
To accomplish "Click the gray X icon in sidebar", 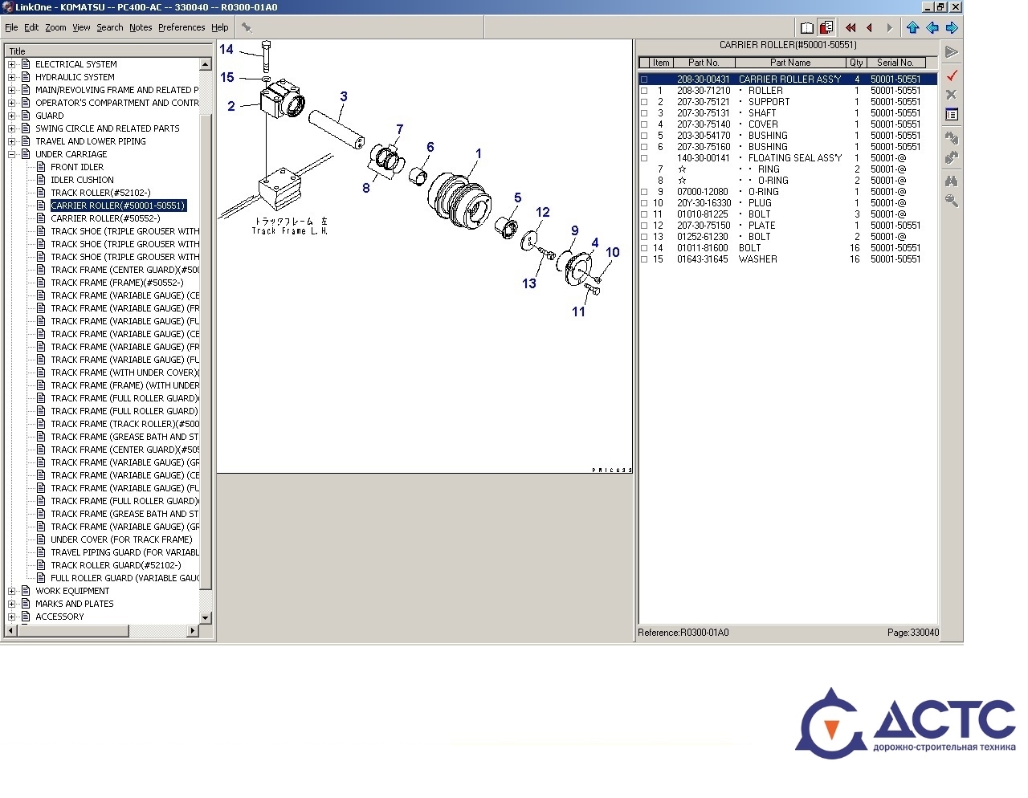I will 952,95.
